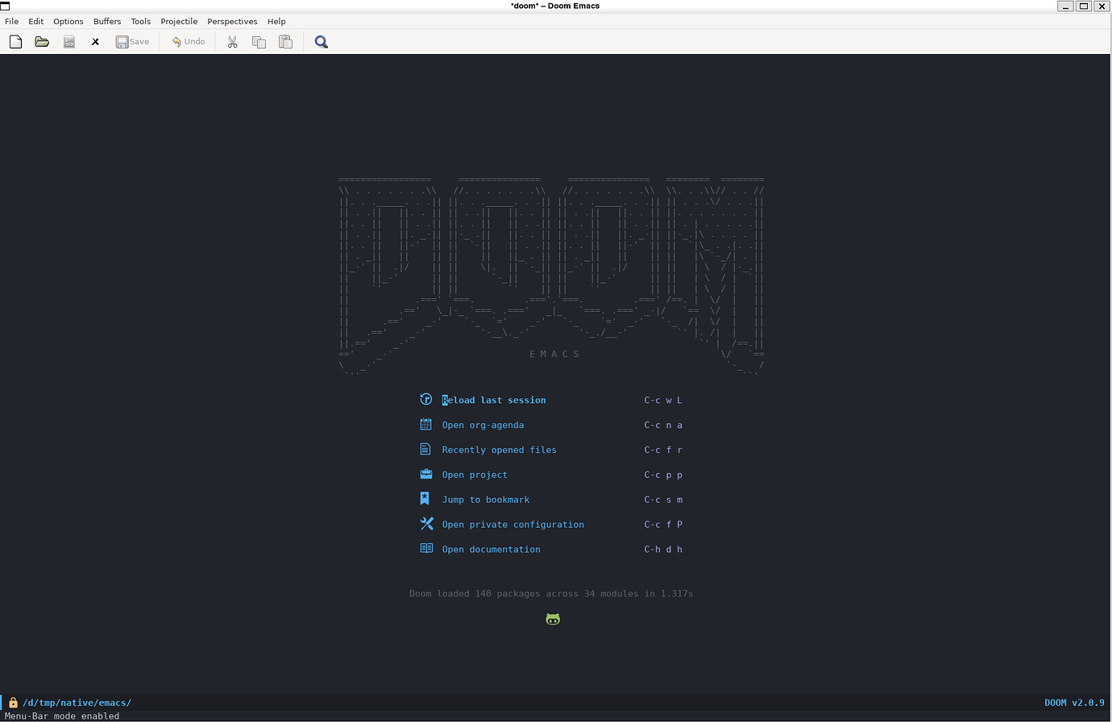Click the 'Menu-Bar mode enabled' echo area message
Image resolution: width=1112 pixels, height=722 pixels.
coord(62,716)
